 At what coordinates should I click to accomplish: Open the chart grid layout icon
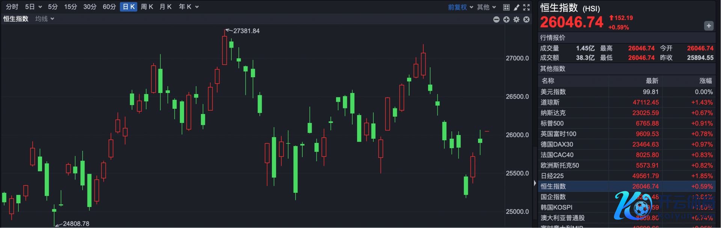pyautogui.click(x=506, y=7)
